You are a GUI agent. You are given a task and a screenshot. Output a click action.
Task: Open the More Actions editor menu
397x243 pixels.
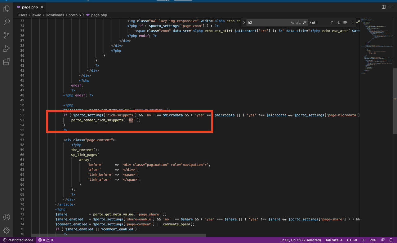click(390, 7)
